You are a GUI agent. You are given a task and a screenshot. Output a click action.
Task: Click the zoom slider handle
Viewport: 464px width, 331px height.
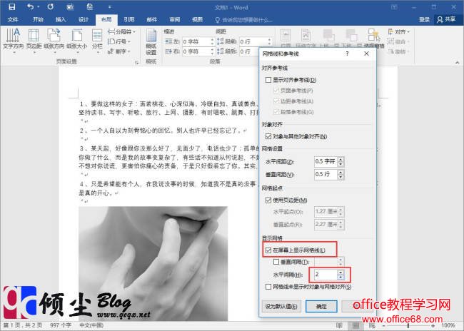click(408, 325)
